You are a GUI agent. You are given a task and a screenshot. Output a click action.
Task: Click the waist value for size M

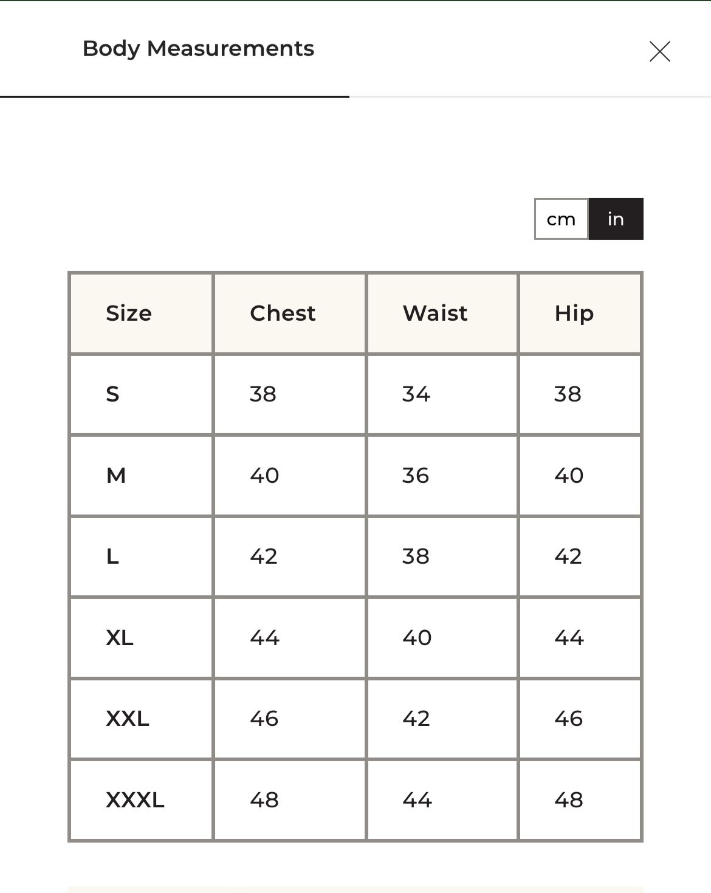pyautogui.click(x=416, y=475)
